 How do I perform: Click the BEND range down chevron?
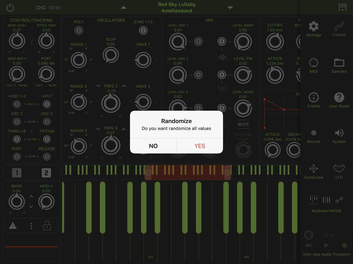click(31, 207)
